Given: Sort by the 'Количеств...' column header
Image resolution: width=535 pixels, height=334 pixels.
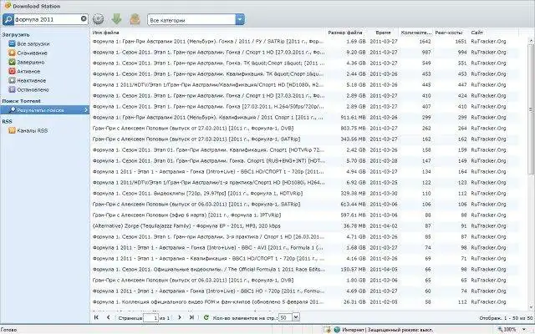Looking at the screenshot, I should (x=416, y=33).
